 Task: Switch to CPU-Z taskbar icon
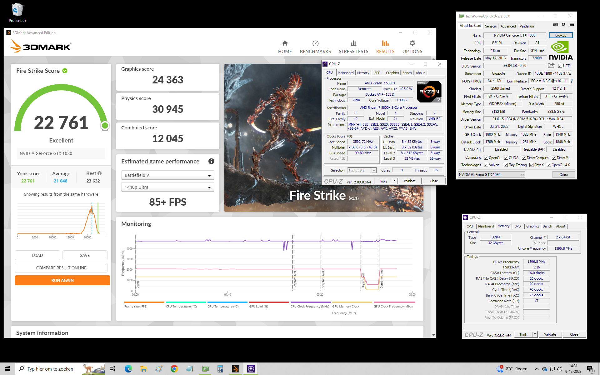tap(251, 369)
